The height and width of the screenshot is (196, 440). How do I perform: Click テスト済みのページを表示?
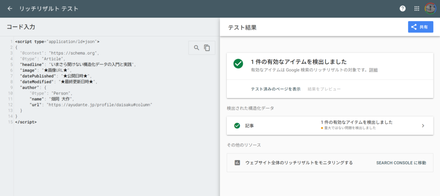click(x=275, y=89)
